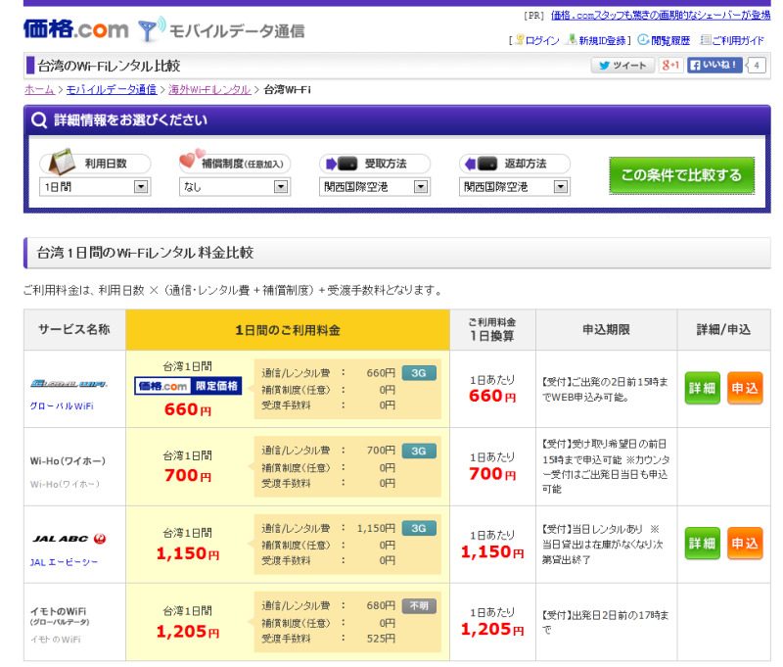Viewport: 783px width, 667px height.
Task: Open 海外Wi-Fiレンタル breadcrumb link
Action: pyautogui.click(x=210, y=90)
